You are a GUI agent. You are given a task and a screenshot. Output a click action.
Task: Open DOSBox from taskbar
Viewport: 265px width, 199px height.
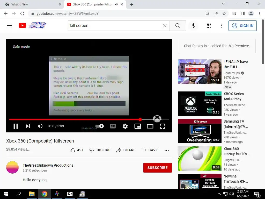[x=57, y=194]
